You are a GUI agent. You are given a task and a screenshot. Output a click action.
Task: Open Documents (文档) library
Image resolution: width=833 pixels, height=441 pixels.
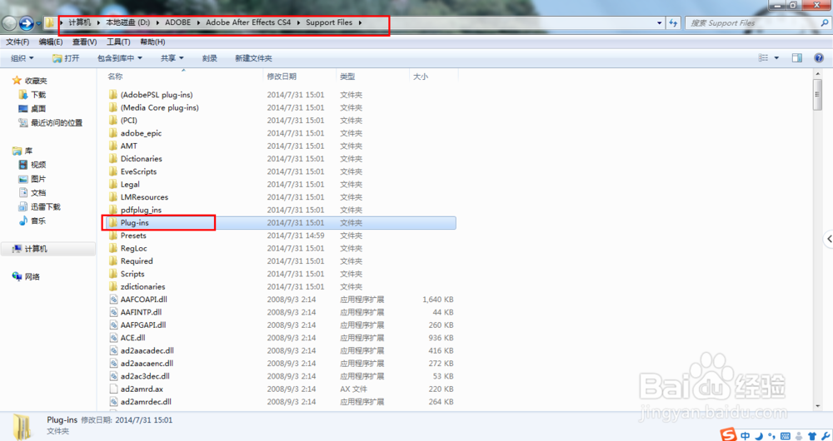(32, 193)
